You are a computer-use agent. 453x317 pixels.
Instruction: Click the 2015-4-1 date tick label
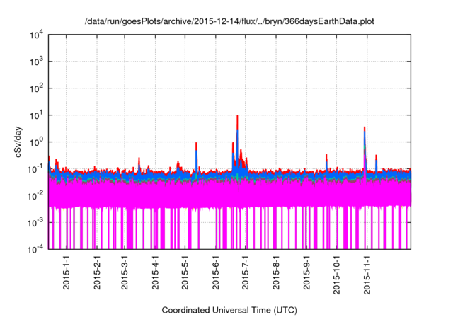pos(154,274)
